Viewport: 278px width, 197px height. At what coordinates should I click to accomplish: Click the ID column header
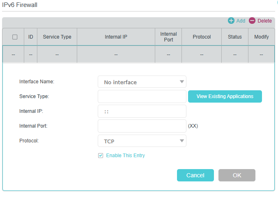(x=31, y=37)
